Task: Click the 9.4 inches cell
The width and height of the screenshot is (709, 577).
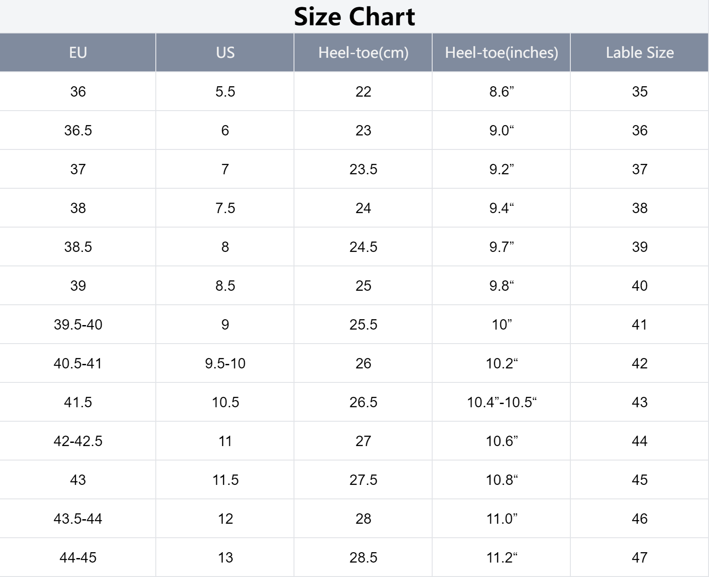Action: pos(501,208)
